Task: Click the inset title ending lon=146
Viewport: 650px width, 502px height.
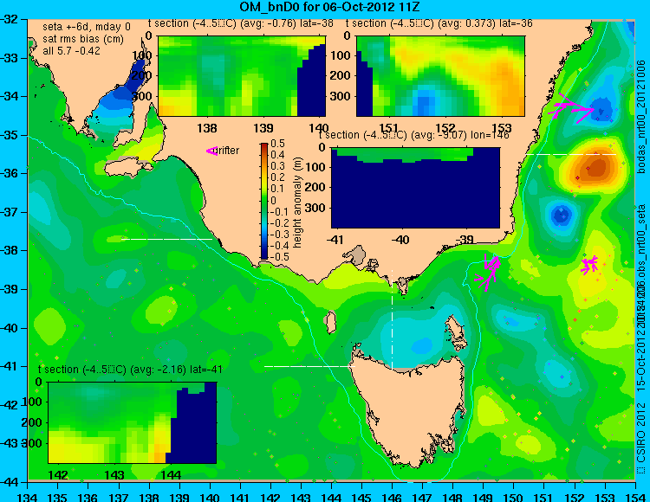Action: pyautogui.click(x=413, y=135)
